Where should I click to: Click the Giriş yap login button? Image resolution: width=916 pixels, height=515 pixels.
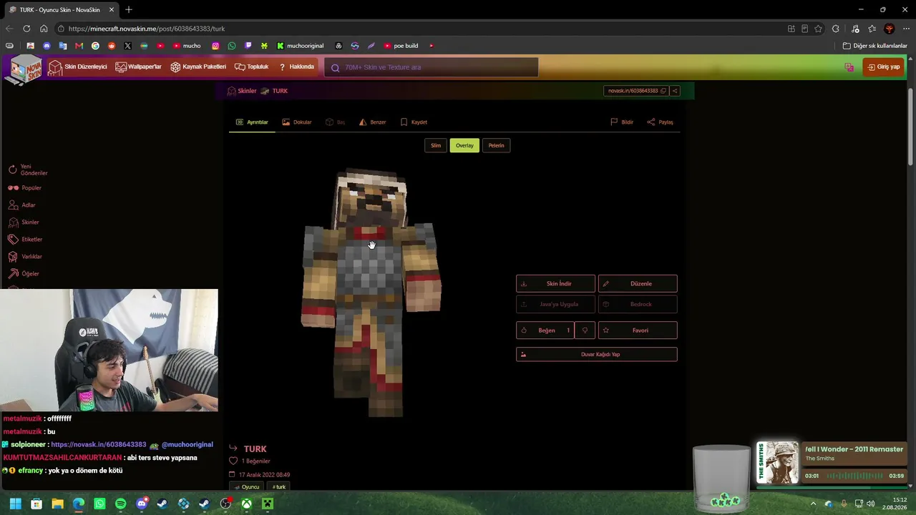tap(883, 67)
